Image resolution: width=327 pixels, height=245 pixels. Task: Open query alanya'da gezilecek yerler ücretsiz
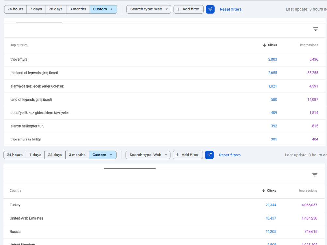click(x=164, y=86)
